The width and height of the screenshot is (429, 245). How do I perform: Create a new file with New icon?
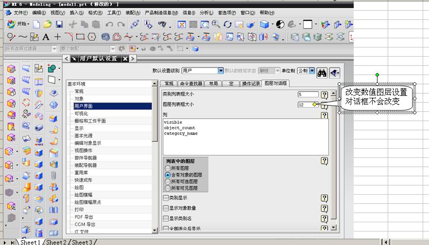pyautogui.click(x=36, y=25)
